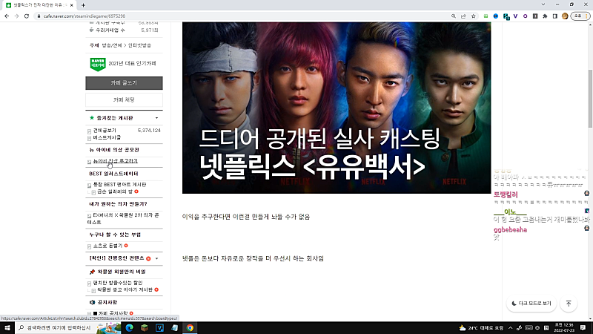Collapse the 즐겨찾는 게시판 favorites dropdown

(x=156, y=118)
